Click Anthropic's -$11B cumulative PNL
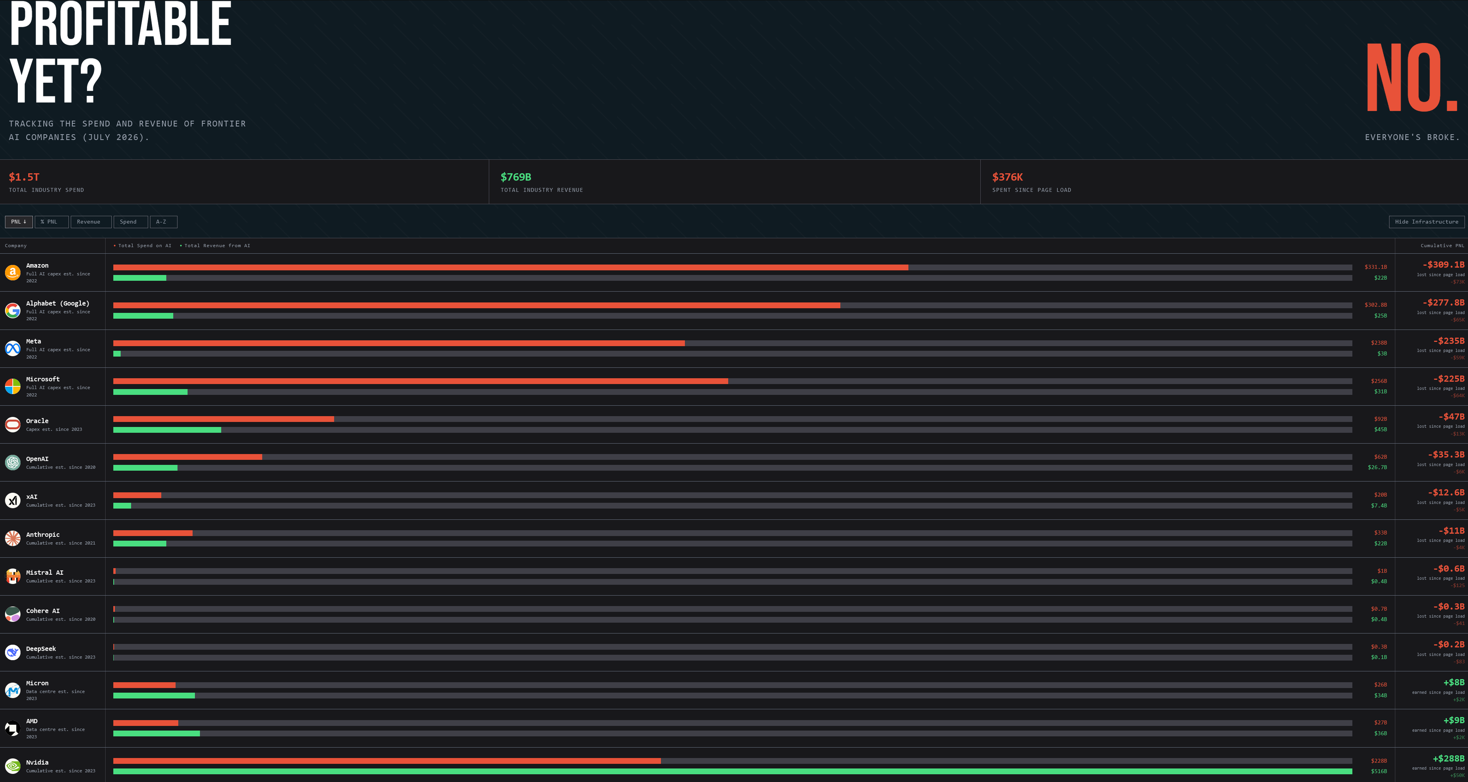This screenshot has width=1468, height=782. coord(1451,531)
